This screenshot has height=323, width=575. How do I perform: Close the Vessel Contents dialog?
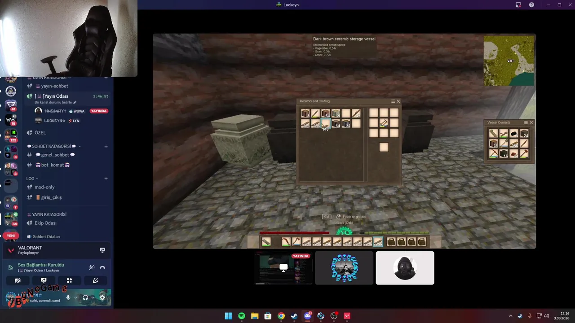coord(531,122)
